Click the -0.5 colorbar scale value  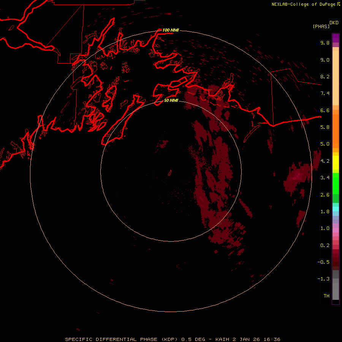coord(323,262)
